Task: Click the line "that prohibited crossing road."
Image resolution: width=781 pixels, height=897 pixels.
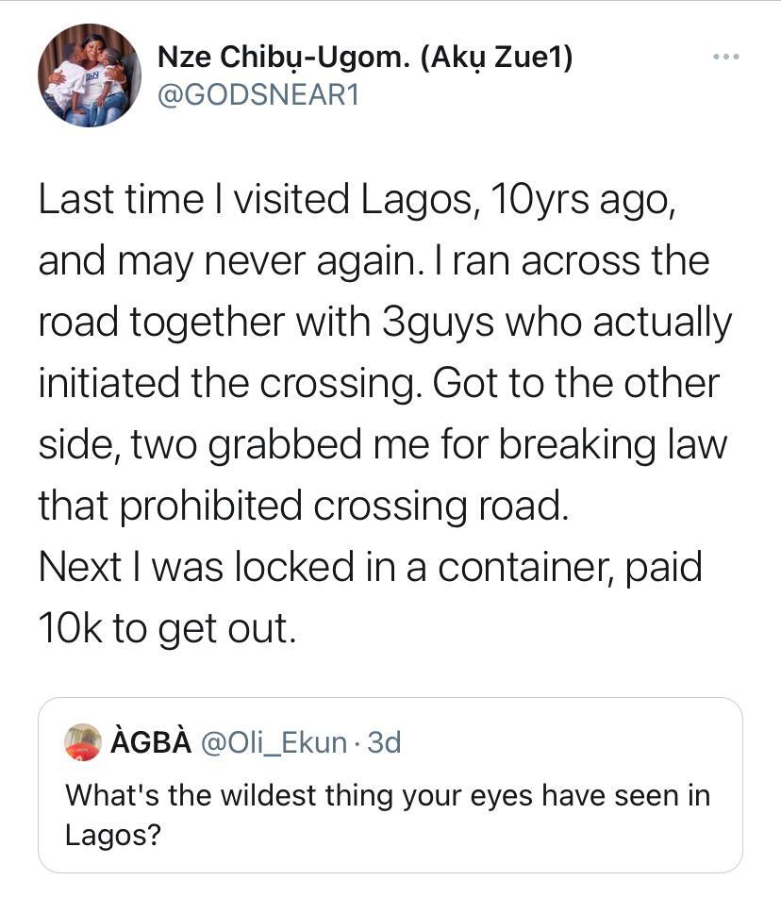Action: pyautogui.click(x=304, y=507)
